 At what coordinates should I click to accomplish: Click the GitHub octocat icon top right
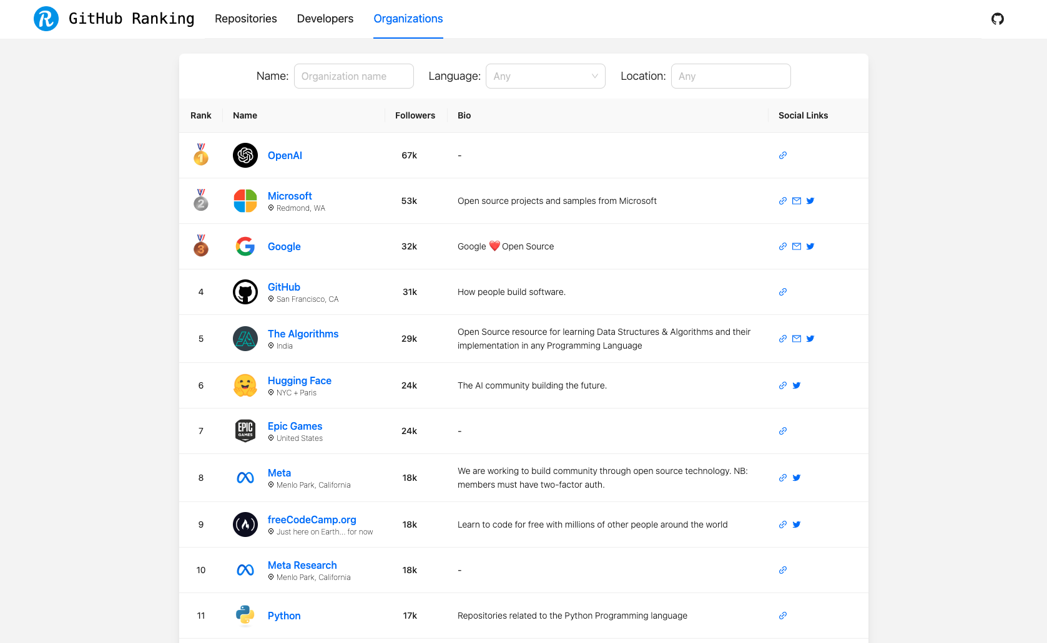997,19
